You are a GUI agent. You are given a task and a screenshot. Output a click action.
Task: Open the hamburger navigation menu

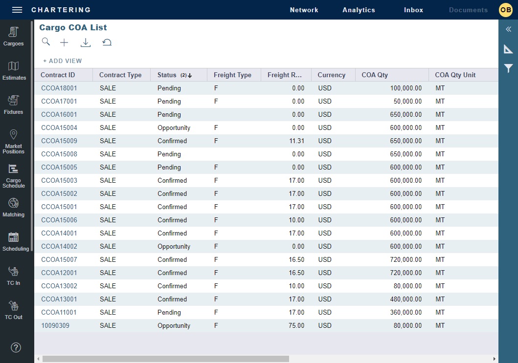(x=17, y=10)
